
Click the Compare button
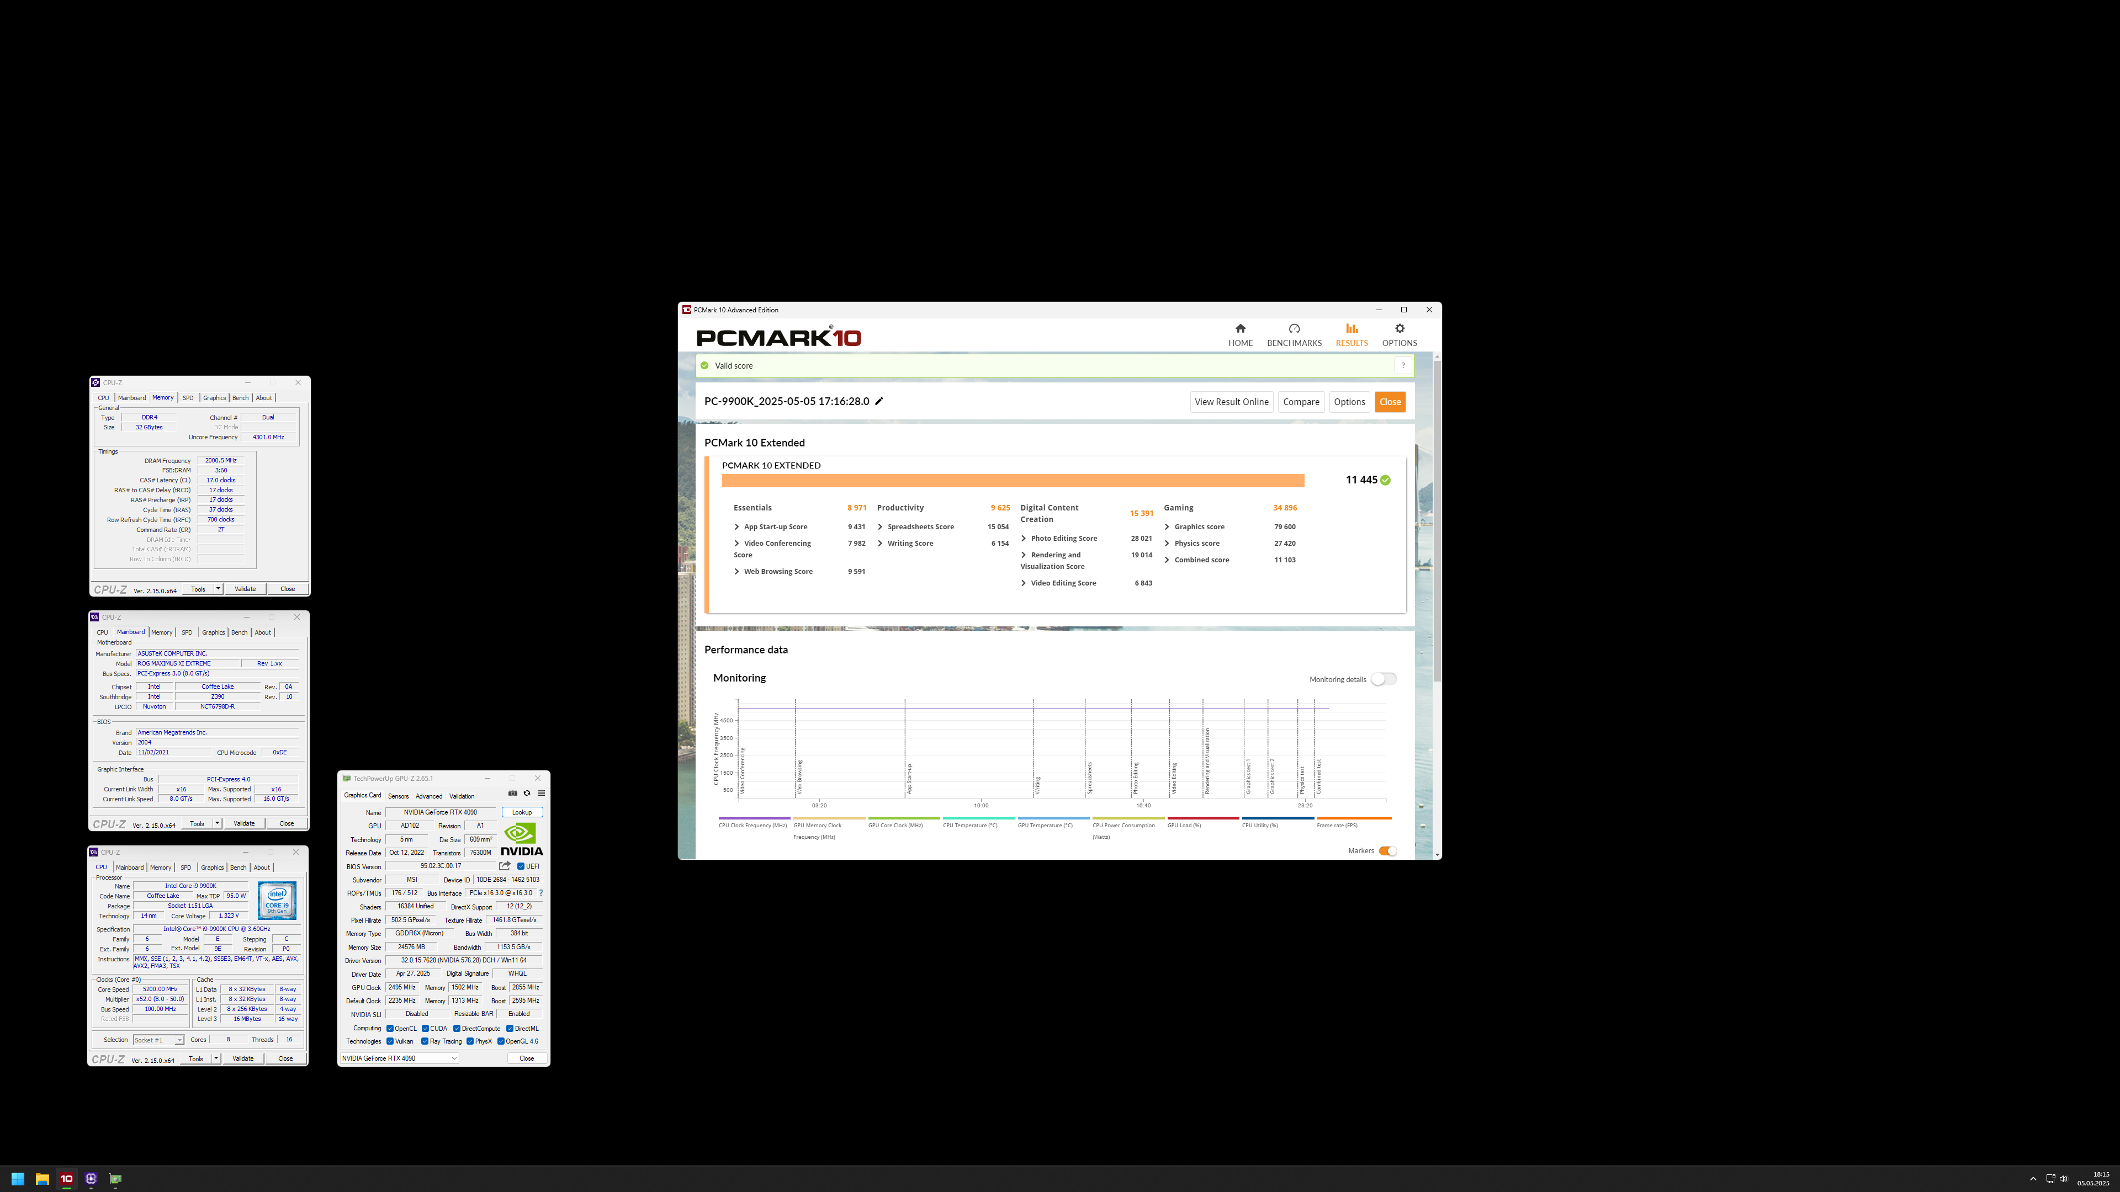(1301, 401)
